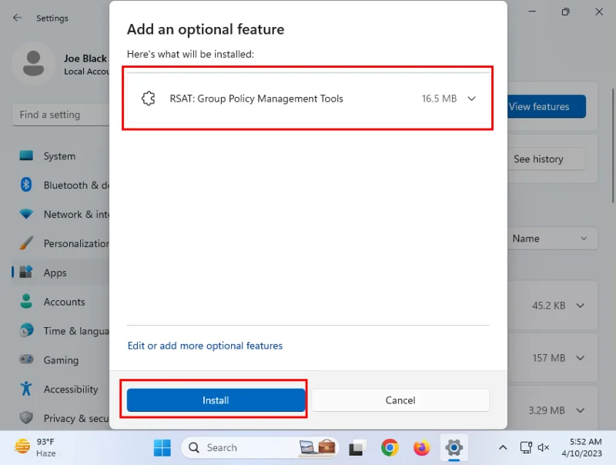The image size is (616, 465).
Task: Expand RSAT Group Policy Management Tools details
Action: pyautogui.click(x=471, y=99)
